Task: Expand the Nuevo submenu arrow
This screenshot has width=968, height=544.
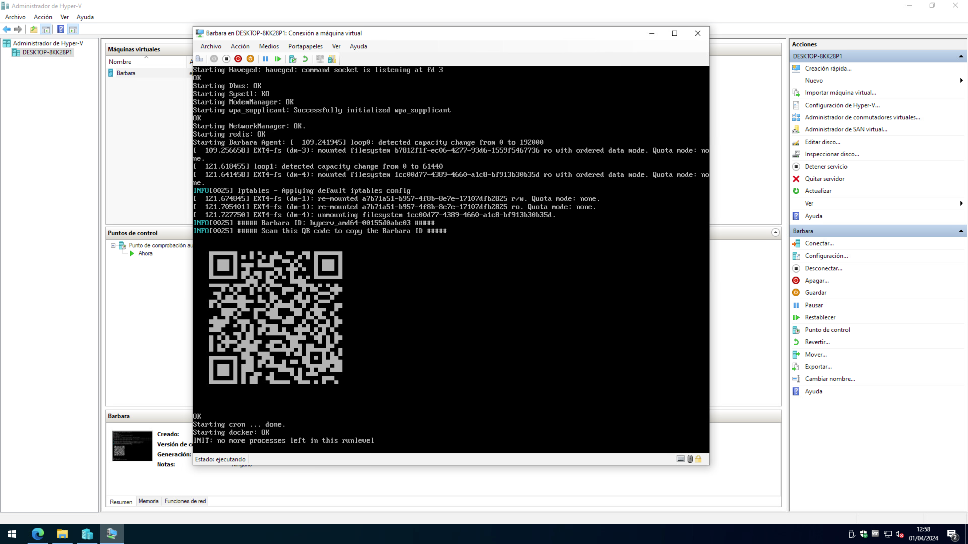Action: coord(961,80)
